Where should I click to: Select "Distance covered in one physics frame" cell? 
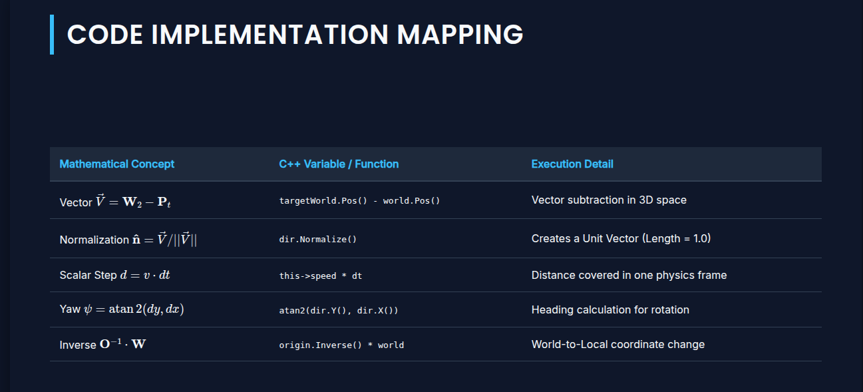[629, 275]
